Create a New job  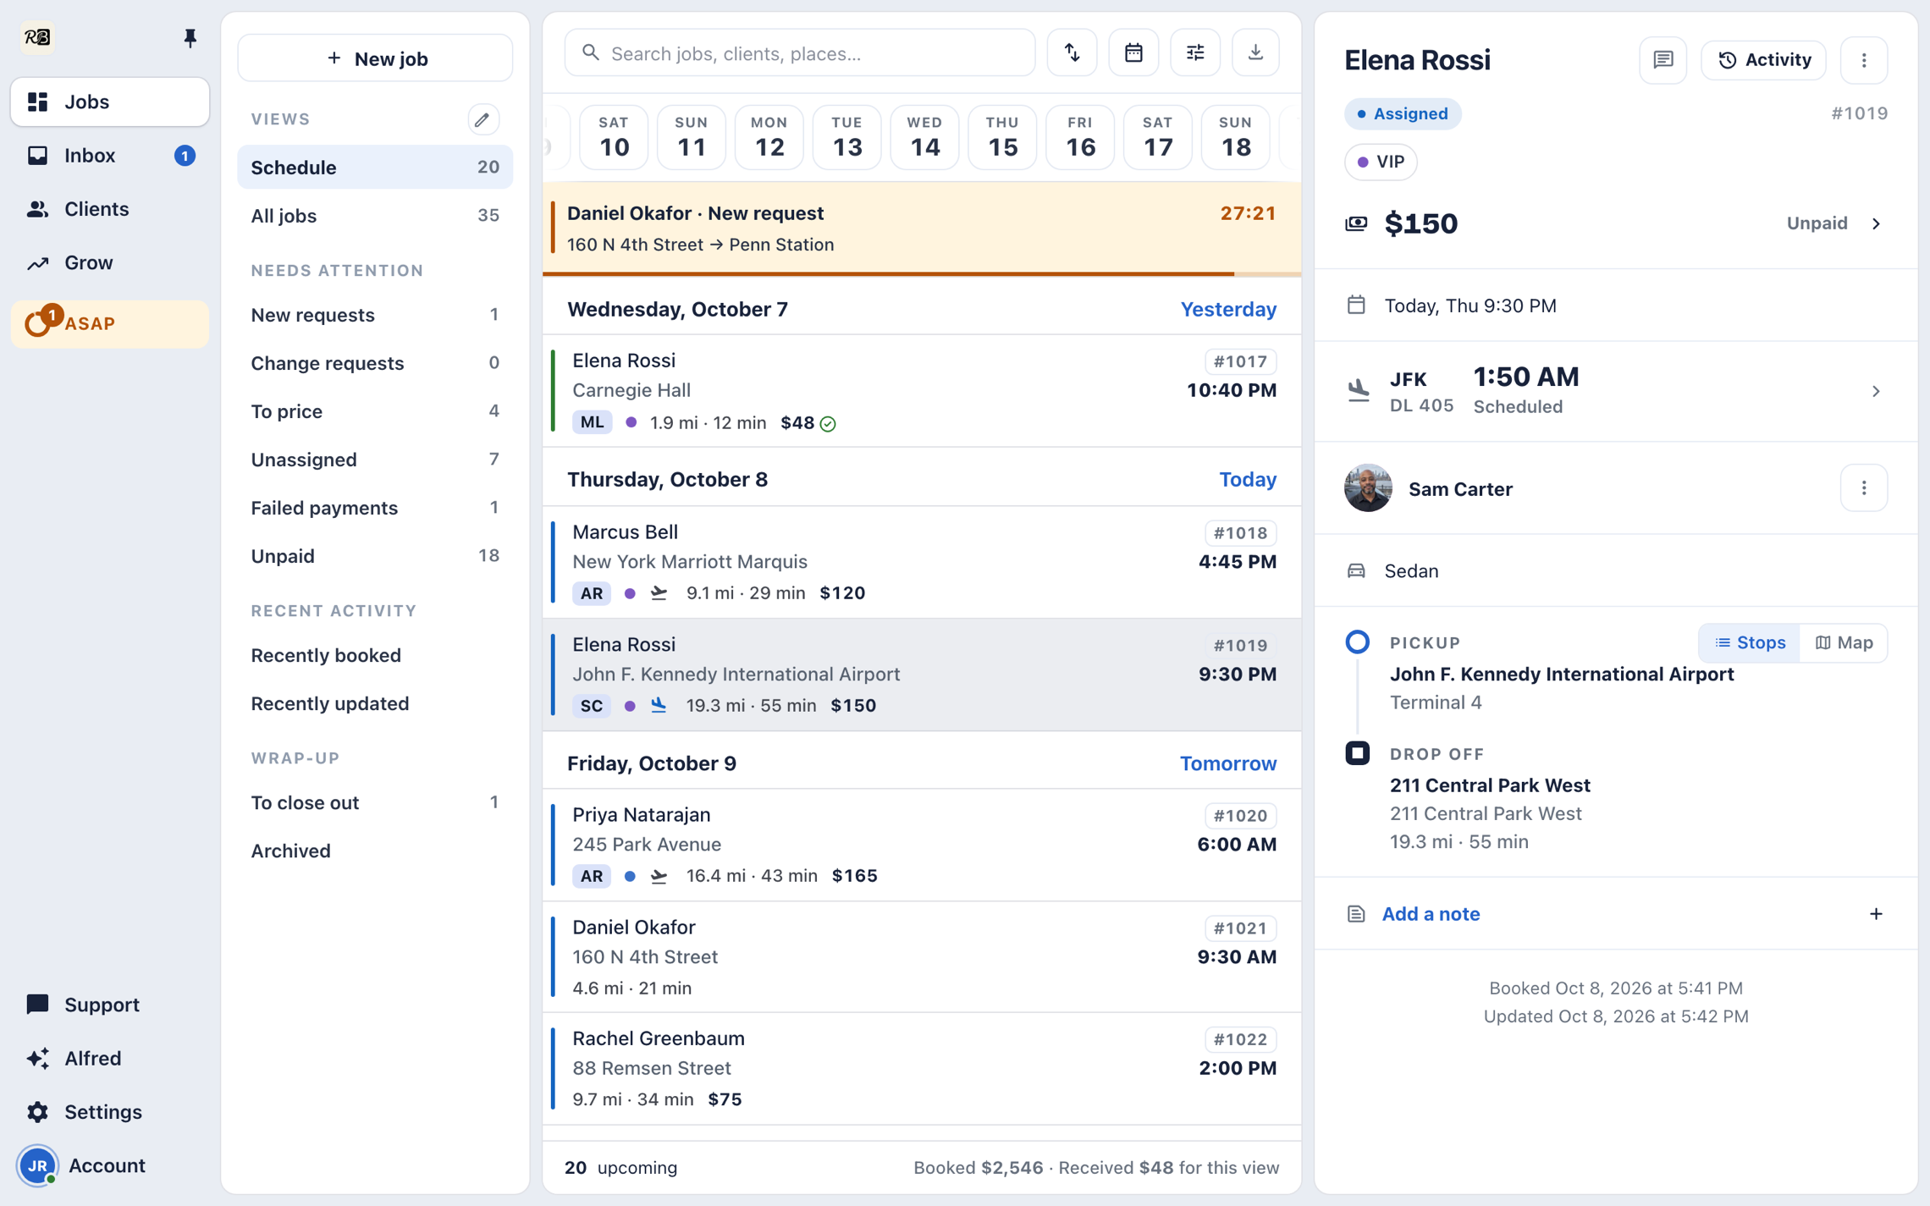375,58
